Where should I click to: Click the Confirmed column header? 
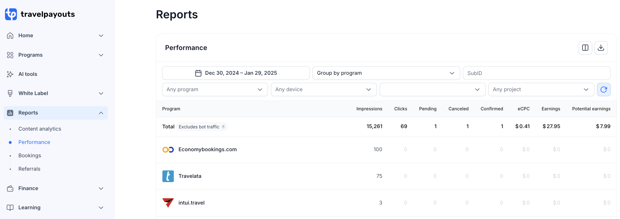tap(492, 109)
